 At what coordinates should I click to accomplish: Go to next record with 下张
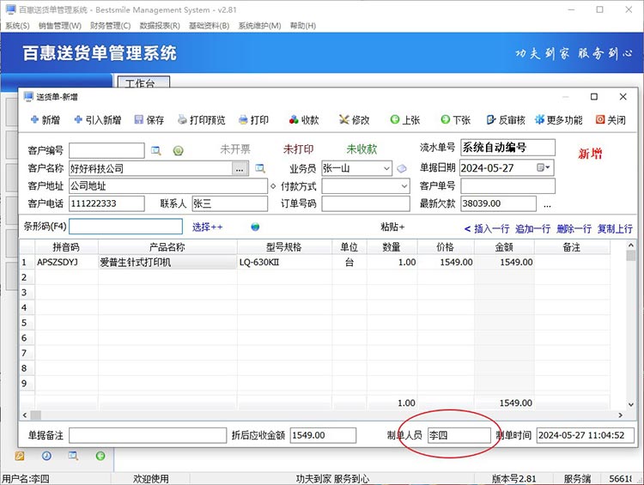(x=455, y=120)
